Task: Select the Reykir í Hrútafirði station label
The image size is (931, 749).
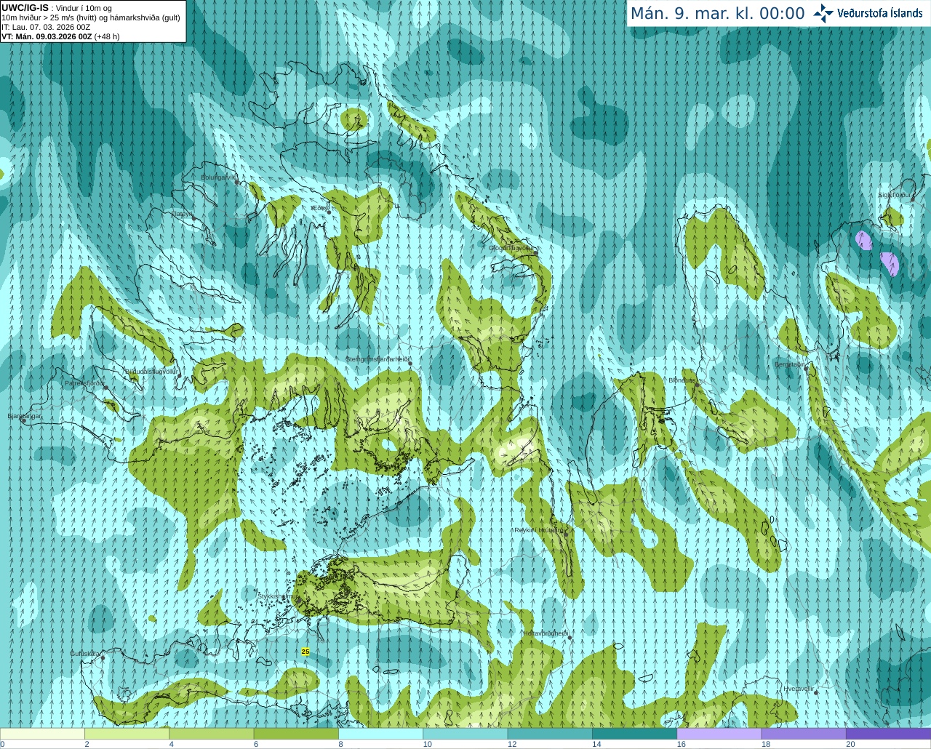Action: click(x=540, y=530)
